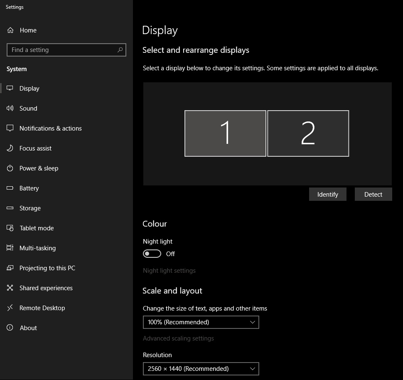Select the Tablet mode icon
Screen dimensions: 403x380
[10, 228]
